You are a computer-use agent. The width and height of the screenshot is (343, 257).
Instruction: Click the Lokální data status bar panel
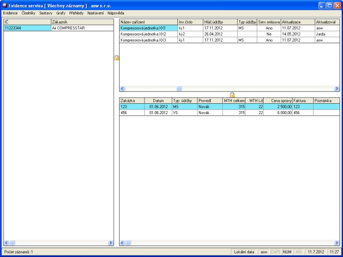pyautogui.click(x=244, y=252)
